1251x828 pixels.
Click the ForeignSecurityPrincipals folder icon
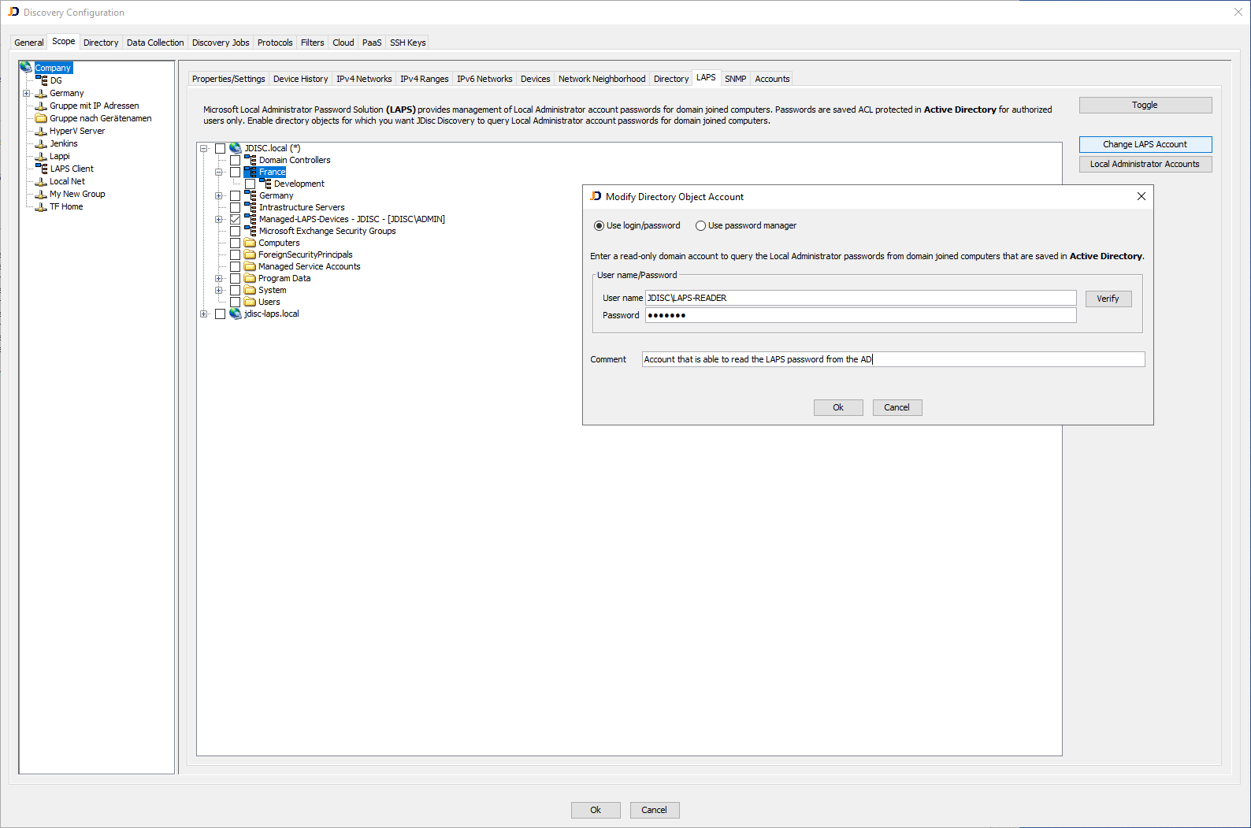click(251, 254)
